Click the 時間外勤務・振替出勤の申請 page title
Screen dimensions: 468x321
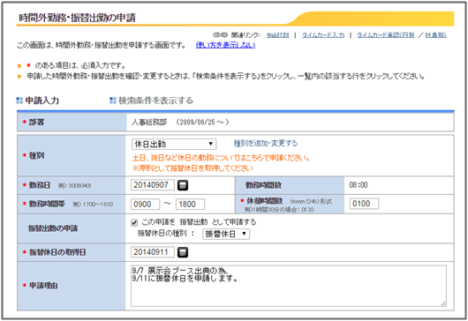(x=78, y=18)
